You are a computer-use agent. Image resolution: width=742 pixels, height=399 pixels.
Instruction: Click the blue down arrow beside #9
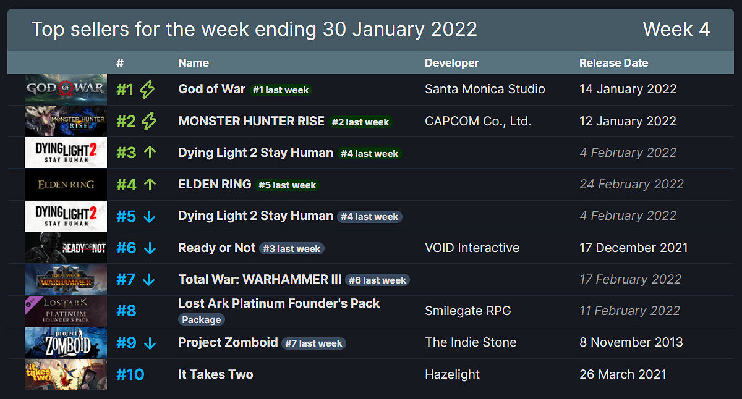point(150,343)
